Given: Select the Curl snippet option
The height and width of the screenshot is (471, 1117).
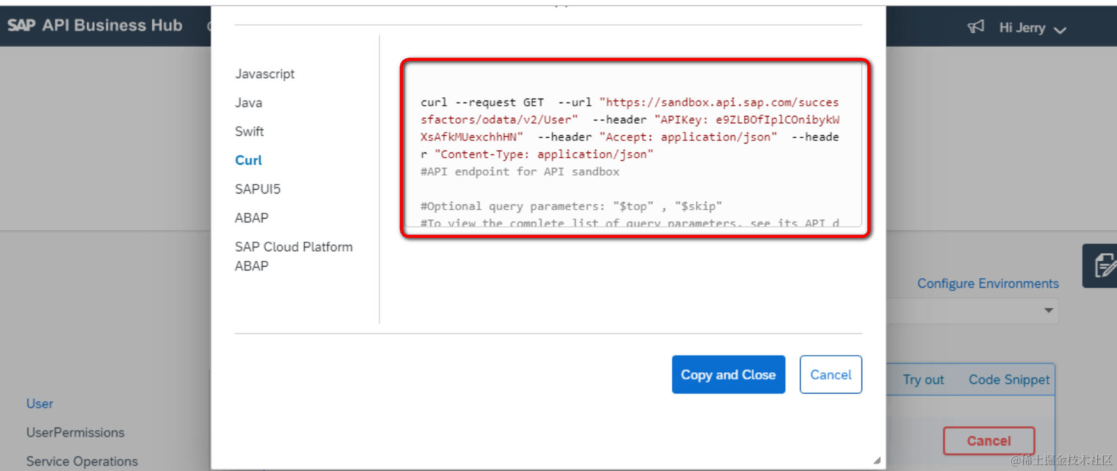Looking at the screenshot, I should click(249, 160).
